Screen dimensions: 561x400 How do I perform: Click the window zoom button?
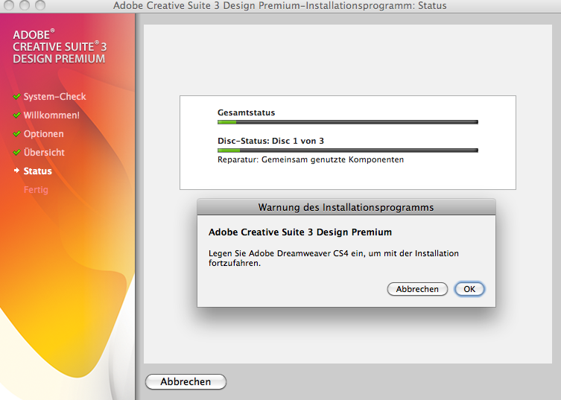tap(40, 5)
